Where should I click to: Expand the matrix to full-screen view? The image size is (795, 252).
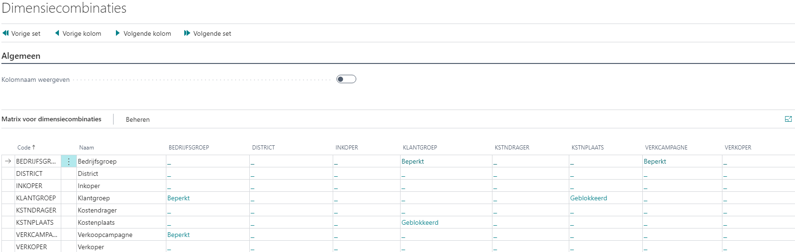[x=788, y=119]
